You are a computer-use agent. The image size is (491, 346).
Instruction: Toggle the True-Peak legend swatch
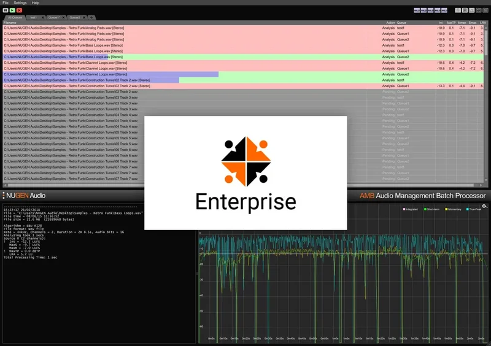tap(468, 209)
